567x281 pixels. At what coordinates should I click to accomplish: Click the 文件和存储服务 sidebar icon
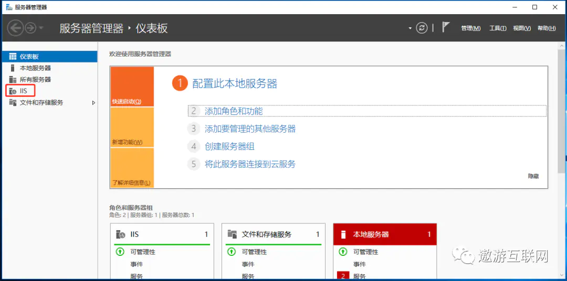13,103
